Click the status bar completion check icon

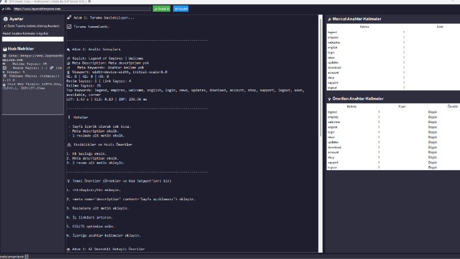tap(27, 257)
